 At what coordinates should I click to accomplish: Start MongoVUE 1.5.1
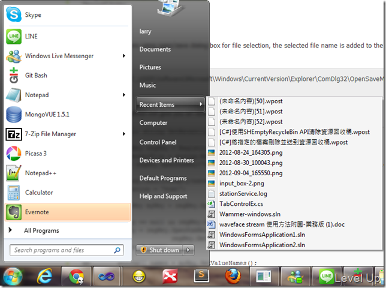point(68,115)
